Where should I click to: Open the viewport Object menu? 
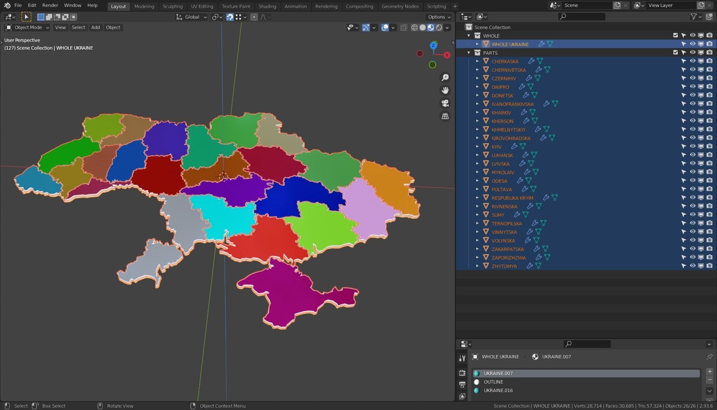pyautogui.click(x=113, y=28)
